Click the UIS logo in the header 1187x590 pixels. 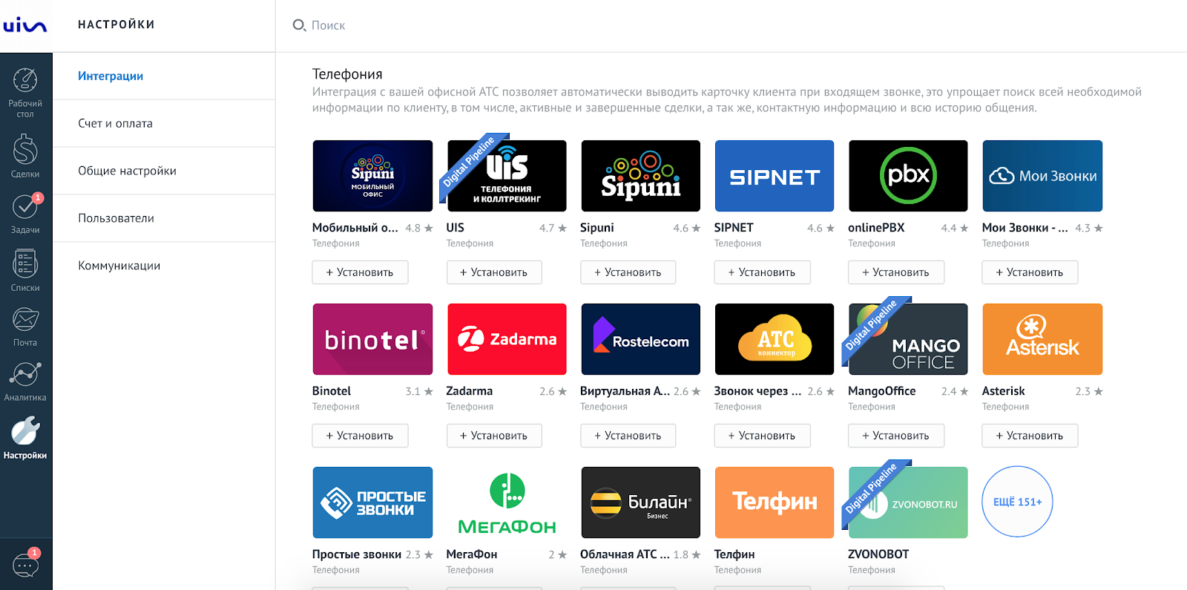25,25
